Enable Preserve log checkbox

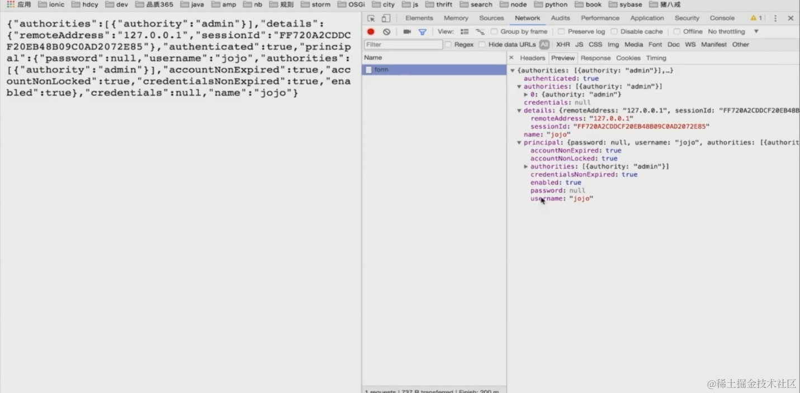click(561, 32)
